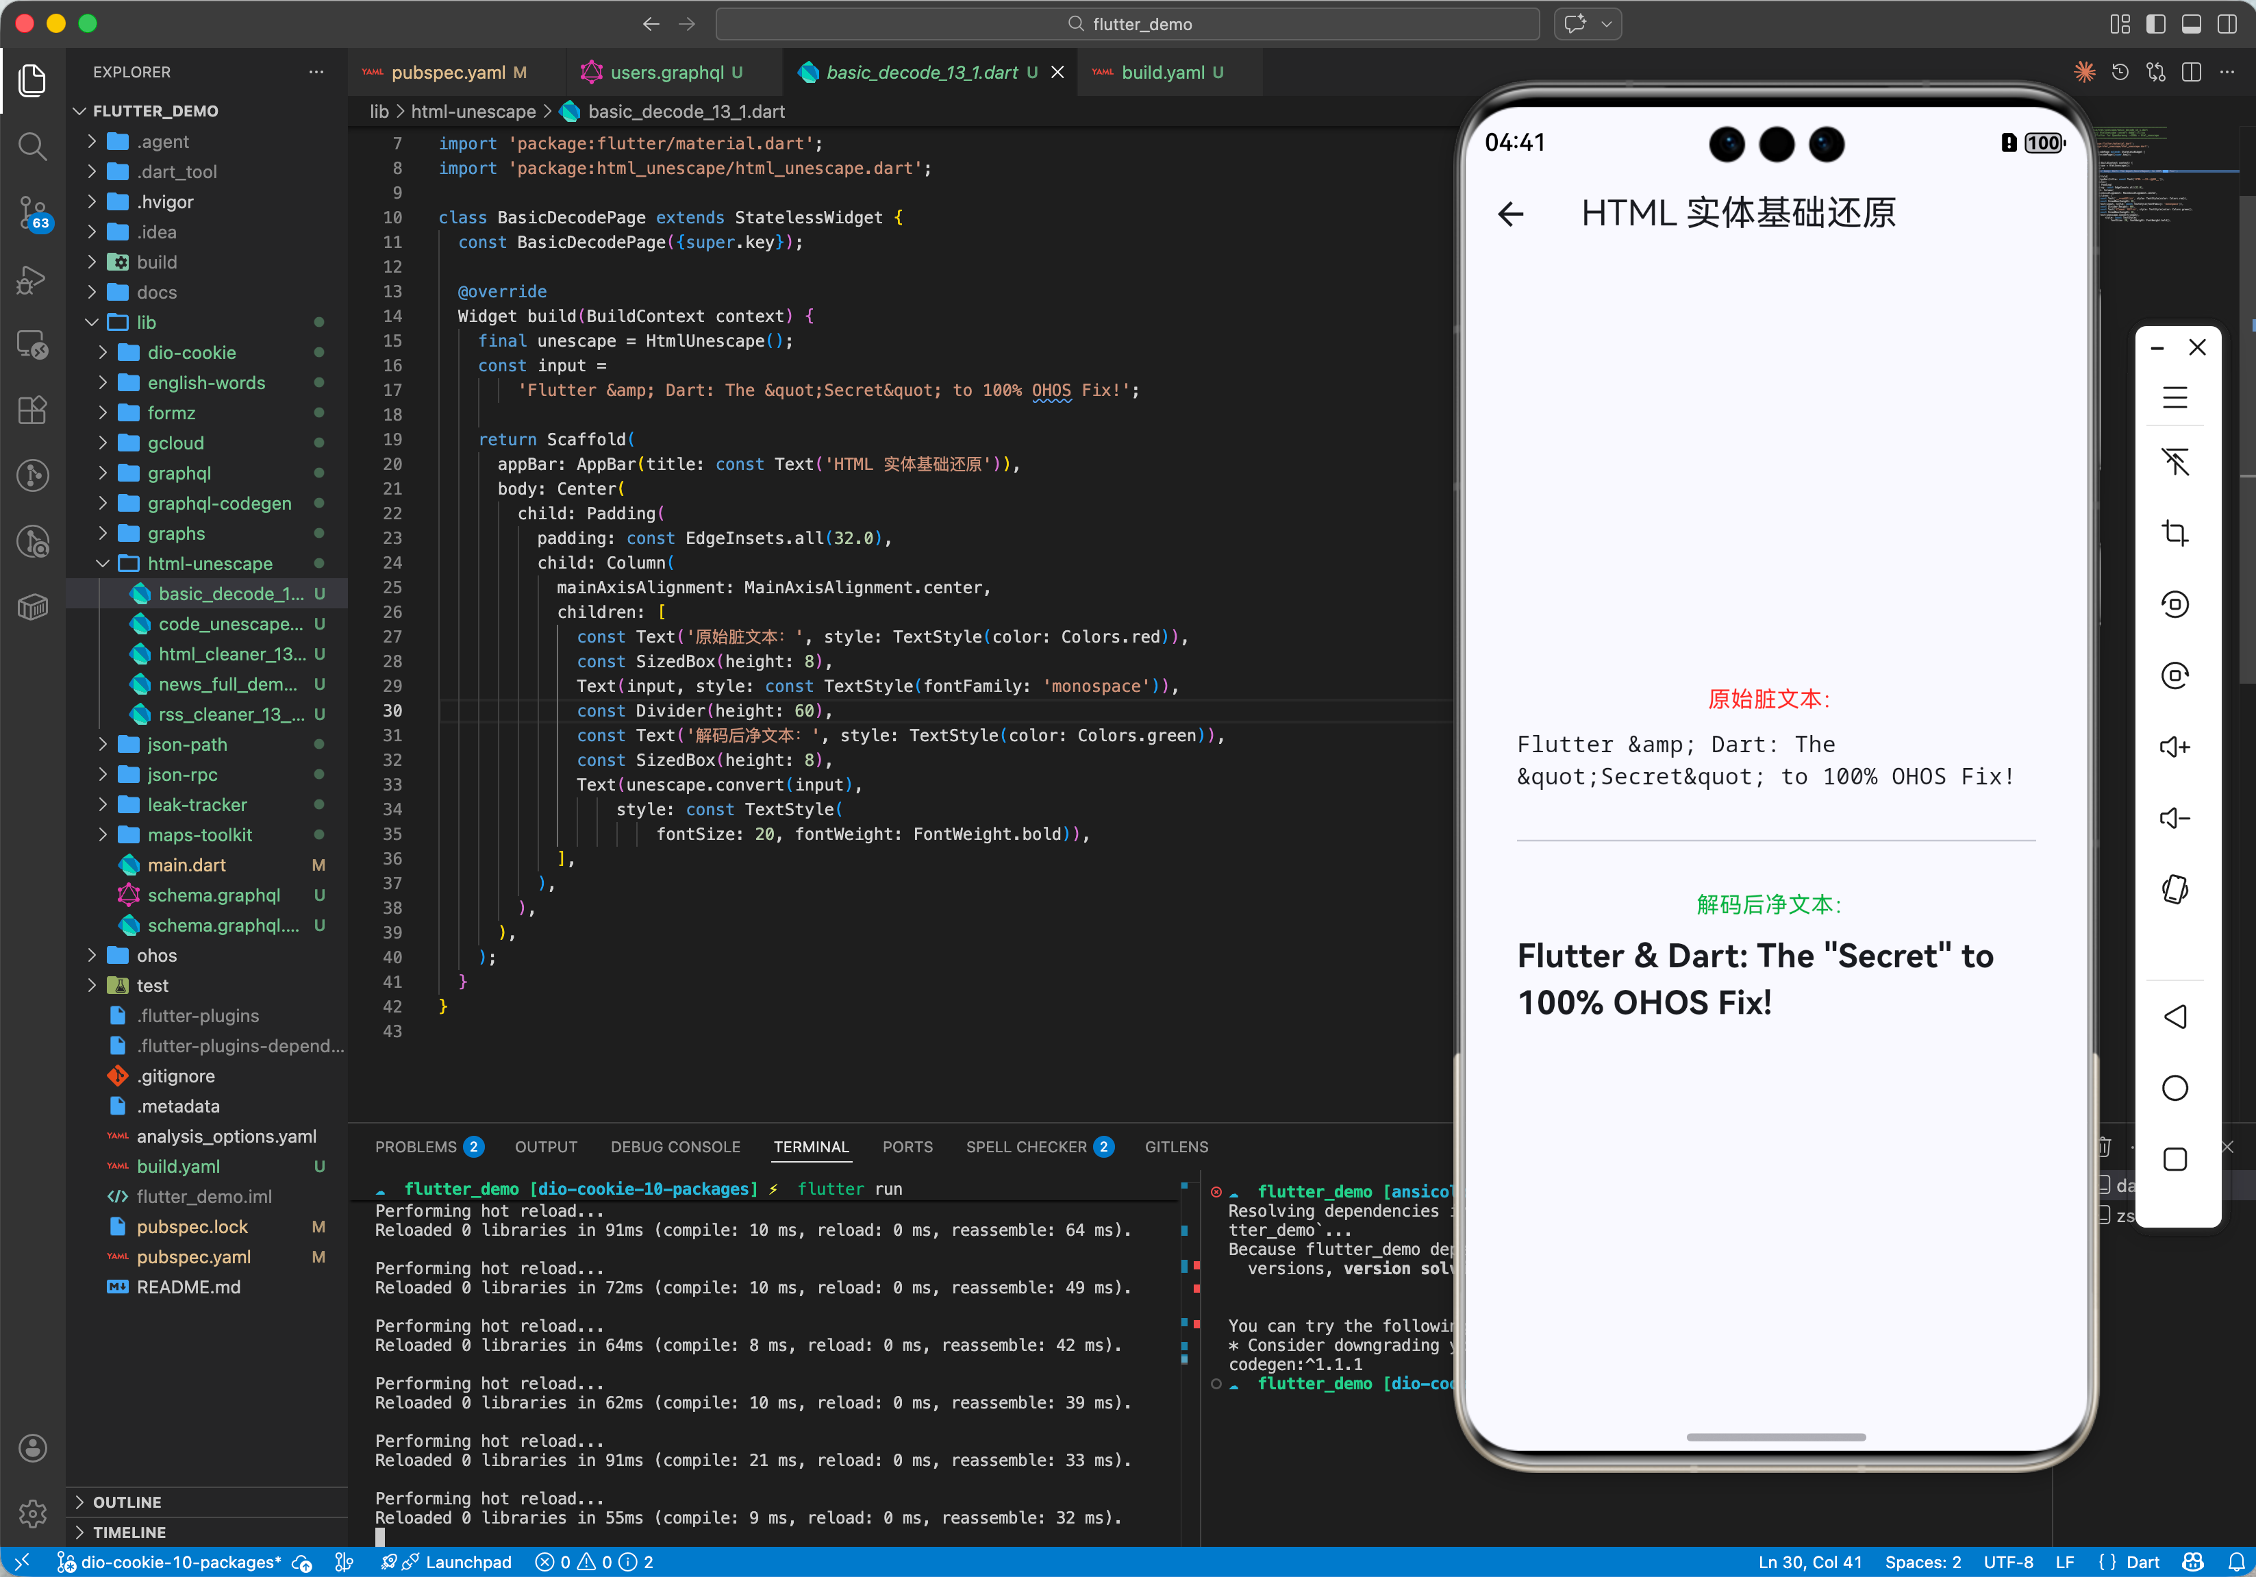Open Run and Debug view
Image resolution: width=2256 pixels, height=1577 pixels.
point(32,279)
